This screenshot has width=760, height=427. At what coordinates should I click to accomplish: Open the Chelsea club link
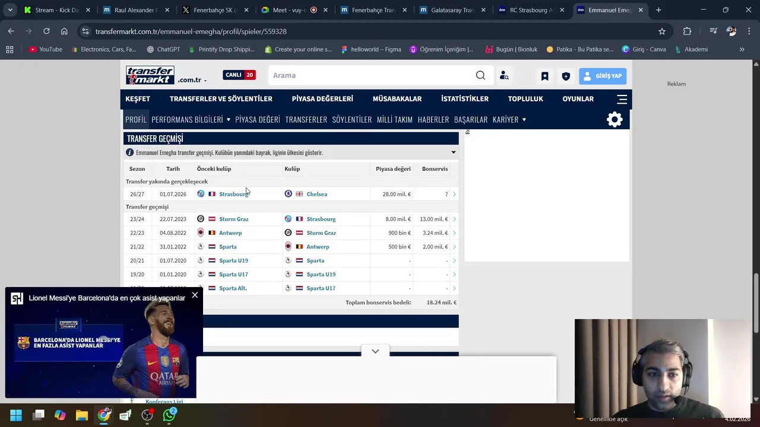coord(317,194)
